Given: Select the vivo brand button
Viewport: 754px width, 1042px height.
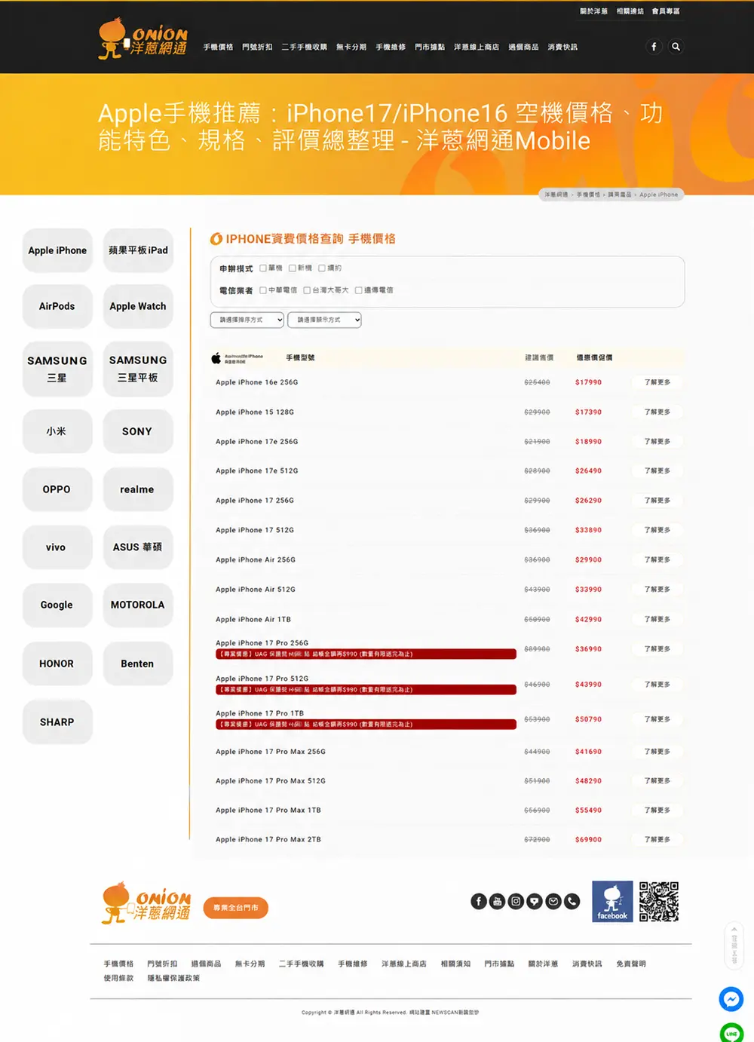Looking at the screenshot, I should coord(57,547).
